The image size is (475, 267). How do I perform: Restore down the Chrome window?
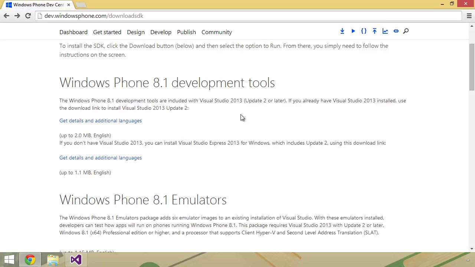tap(452, 4)
